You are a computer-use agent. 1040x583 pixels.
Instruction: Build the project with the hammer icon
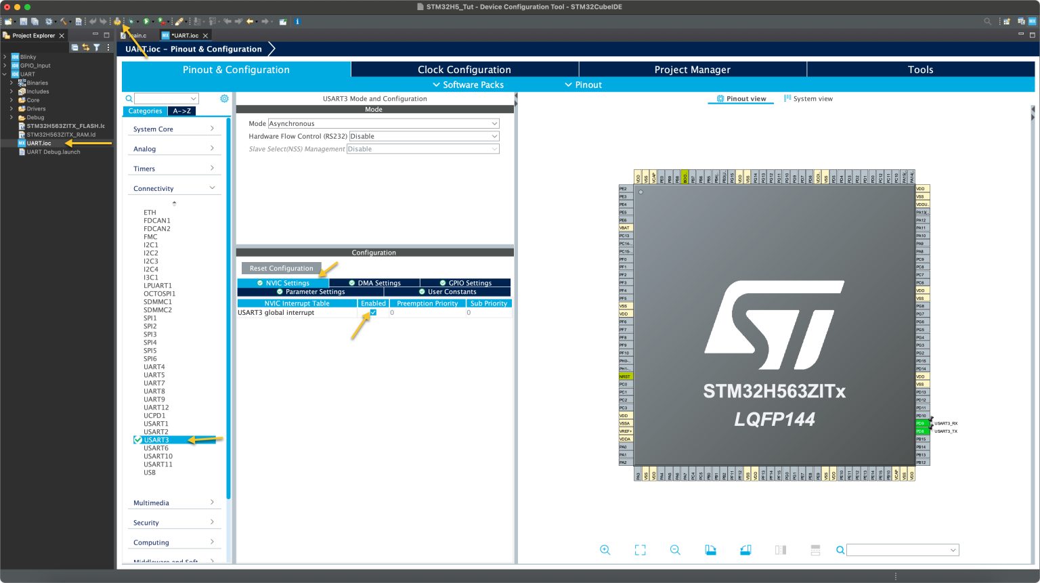click(x=64, y=21)
